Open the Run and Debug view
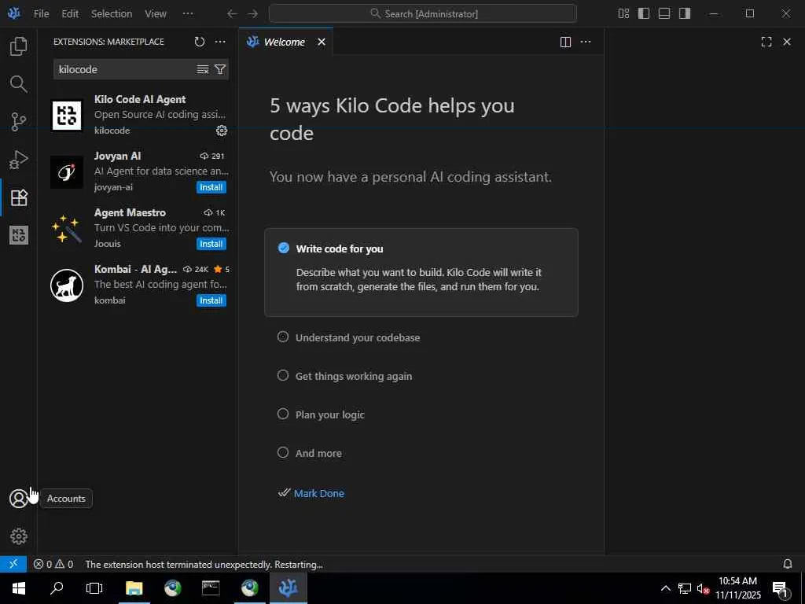The height and width of the screenshot is (604, 805). tap(19, 160)
